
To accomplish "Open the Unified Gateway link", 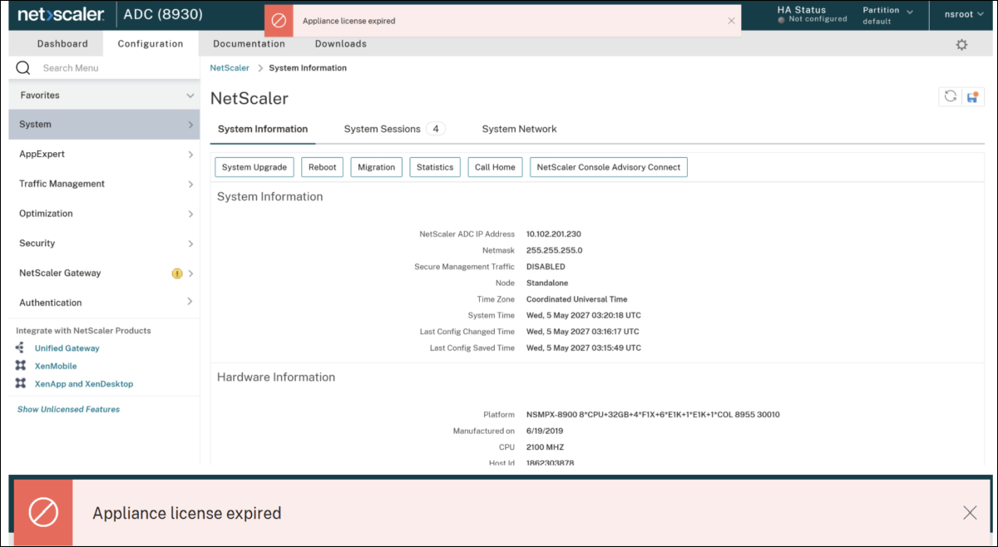I will click(67, 348).
